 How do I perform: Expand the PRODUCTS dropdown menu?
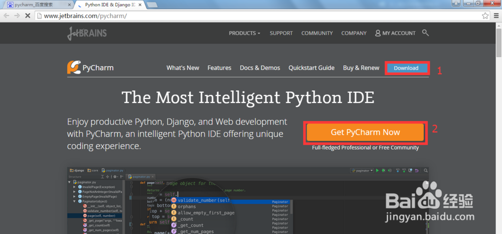tap(244, 33)
